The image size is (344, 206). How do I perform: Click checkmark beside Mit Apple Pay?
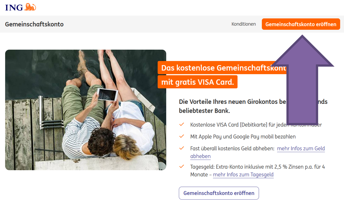click(182, 137)
